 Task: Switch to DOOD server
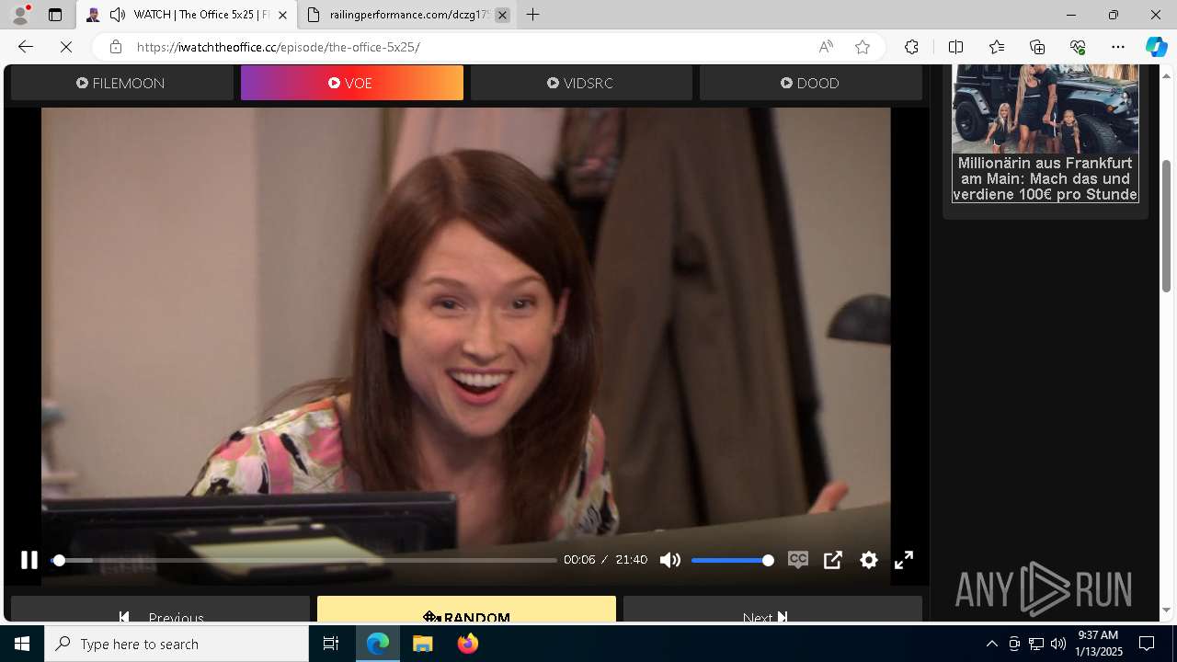click(x=810, y=83)
